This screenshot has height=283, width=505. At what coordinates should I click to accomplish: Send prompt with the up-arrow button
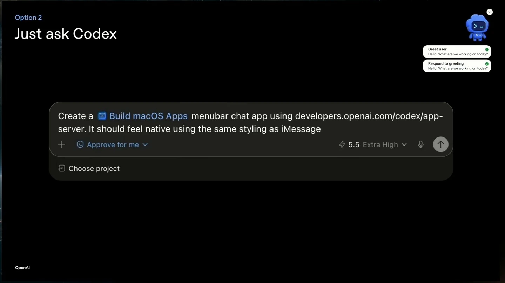440,144
